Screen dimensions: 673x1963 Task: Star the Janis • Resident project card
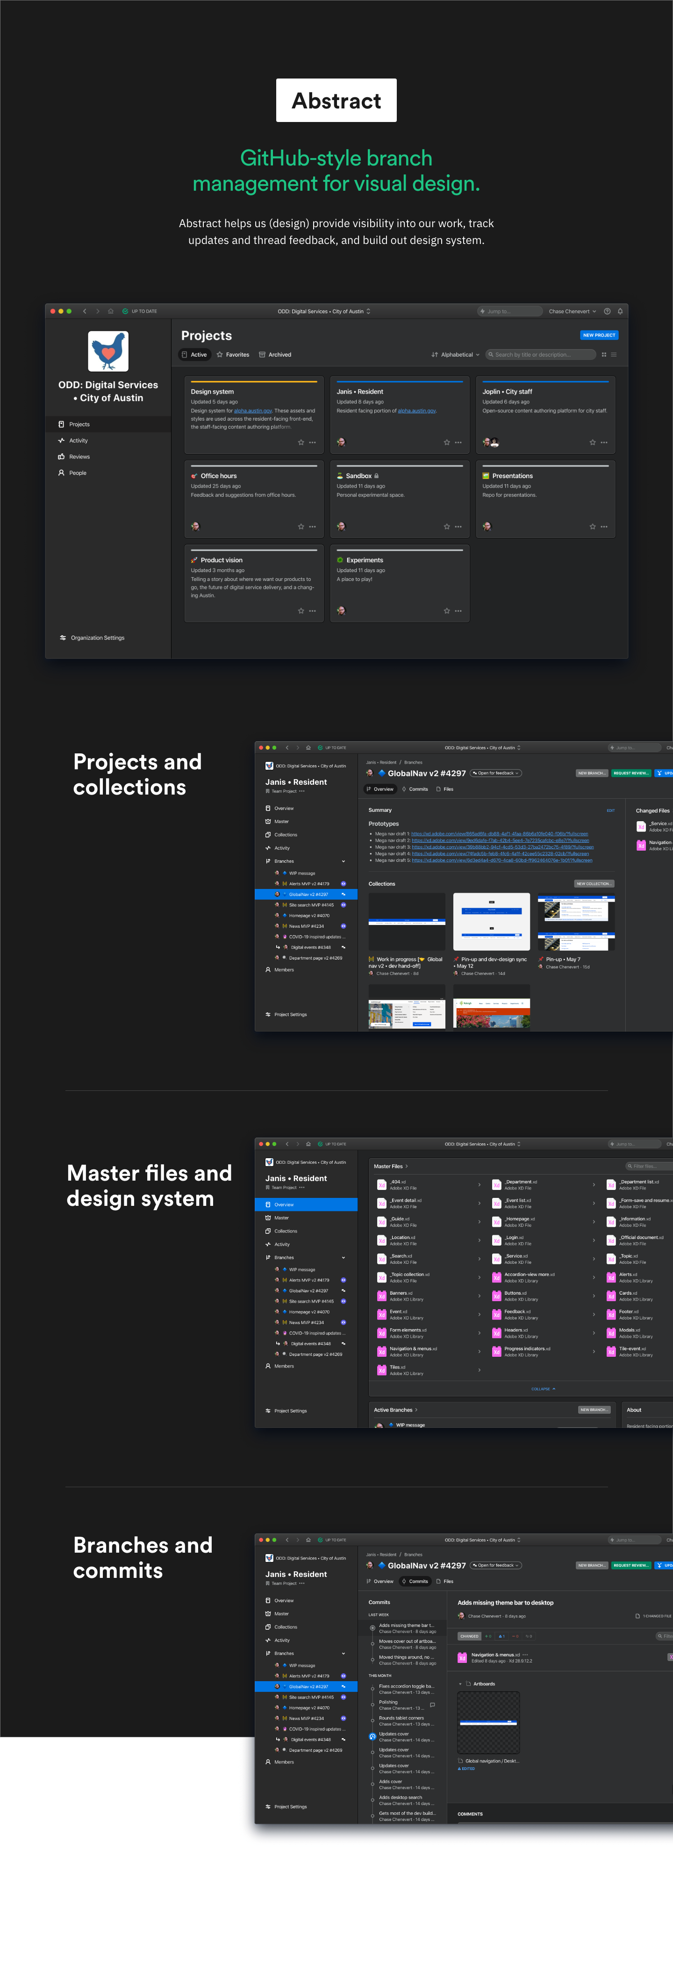[447, 442]
